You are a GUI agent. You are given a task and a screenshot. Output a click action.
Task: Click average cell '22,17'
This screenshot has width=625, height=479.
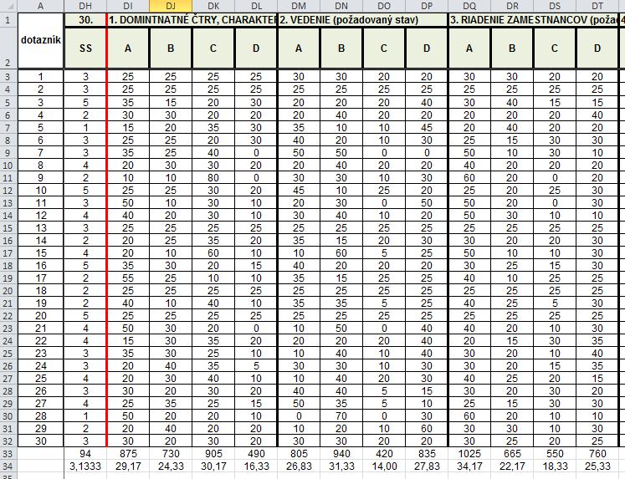[x=512, y=466]
